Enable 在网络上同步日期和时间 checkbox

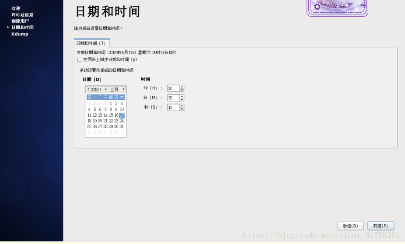click(79, 59)
